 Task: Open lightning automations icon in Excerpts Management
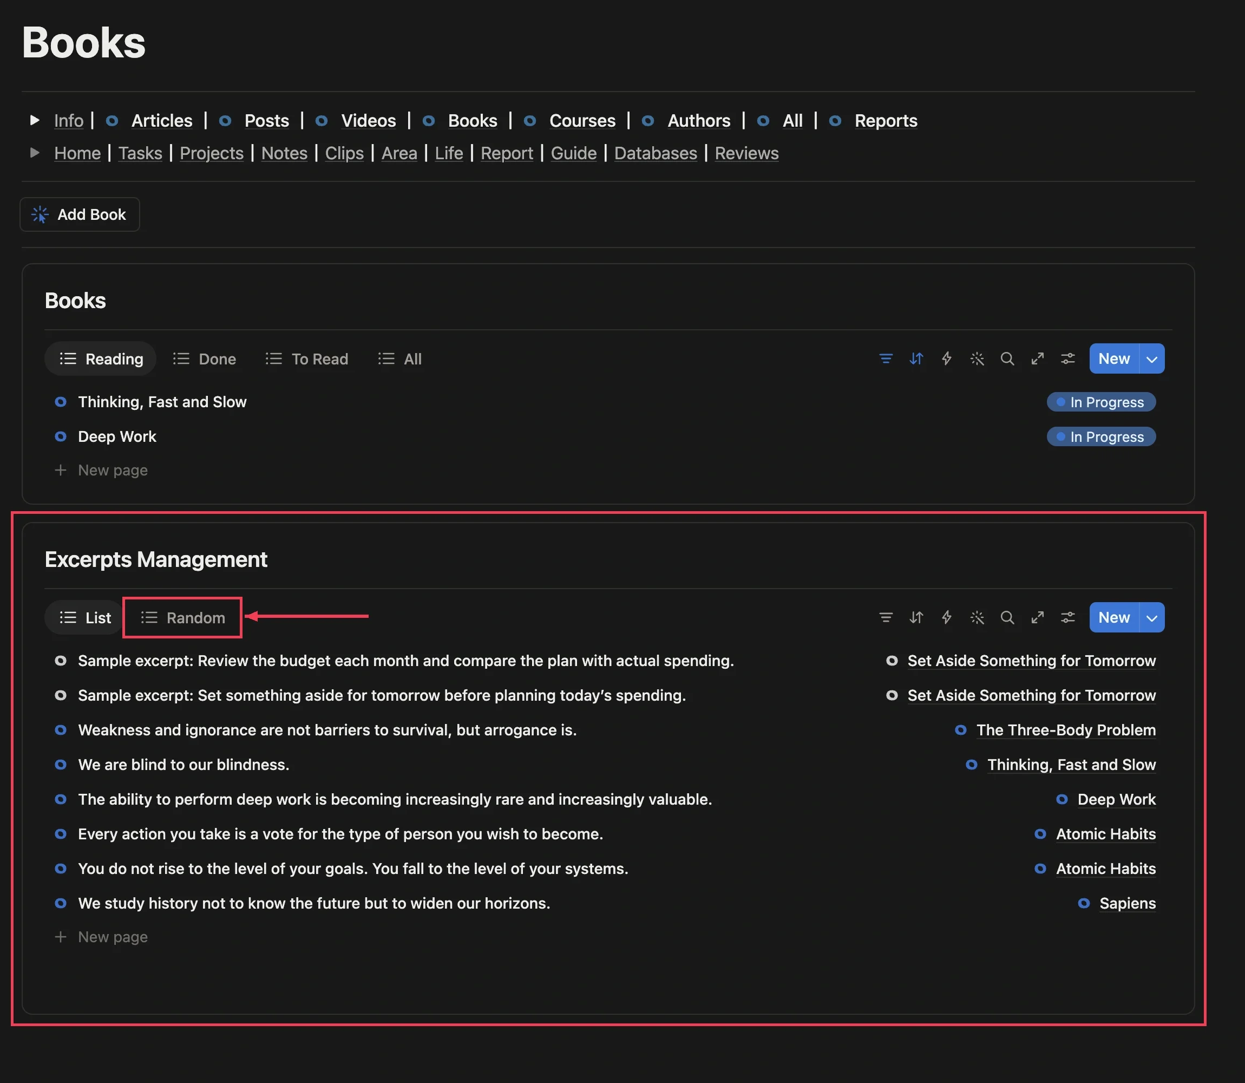point(947,618)
